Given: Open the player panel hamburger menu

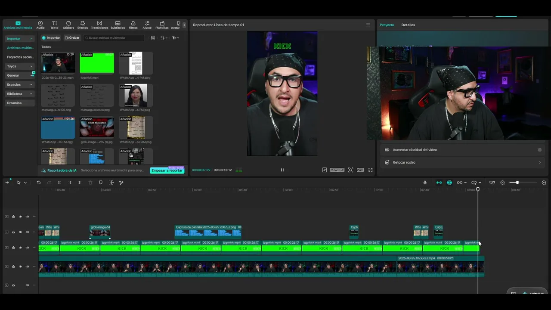Looking at the screenshot, I should (368, 25).
